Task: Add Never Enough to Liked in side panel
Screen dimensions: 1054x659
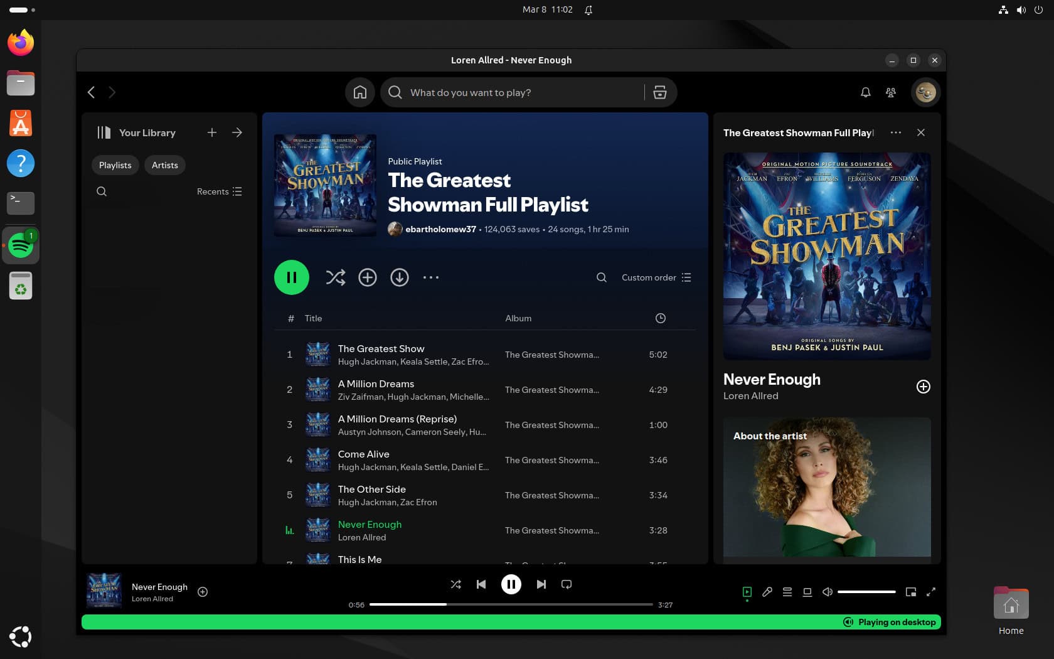Action: coord(924,387)
